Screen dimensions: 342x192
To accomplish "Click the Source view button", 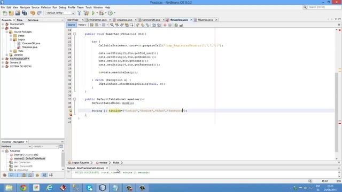I will click(x=71, y=25).
